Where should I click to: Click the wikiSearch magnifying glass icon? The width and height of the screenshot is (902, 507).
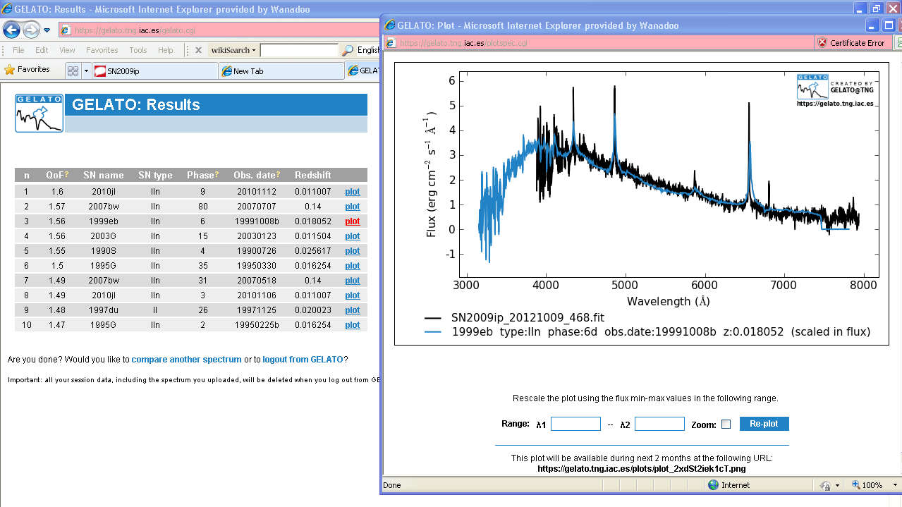348,51
